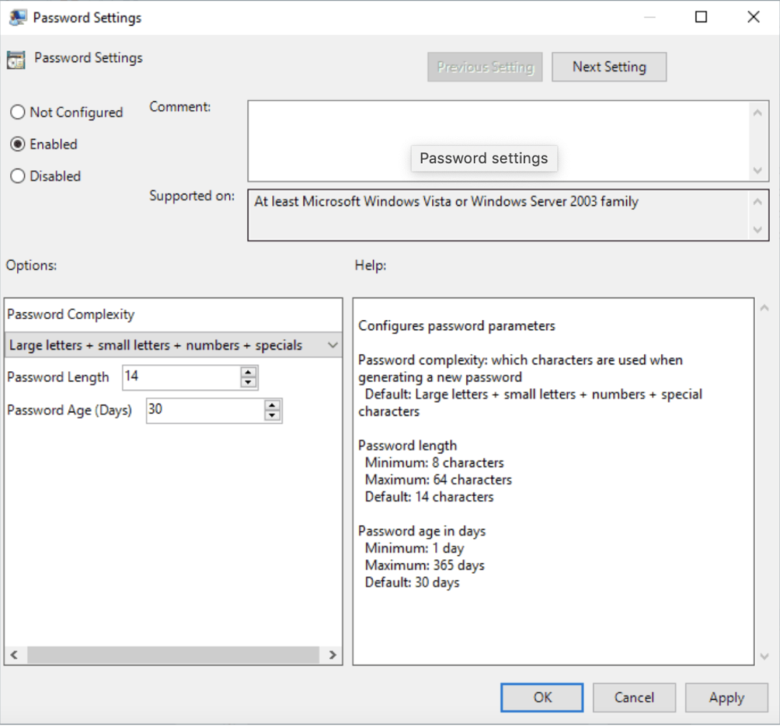Screen dimensions: 780x726
Task: Click the Password Settings policy icon below the title
Action: click(x=14, y=58)
